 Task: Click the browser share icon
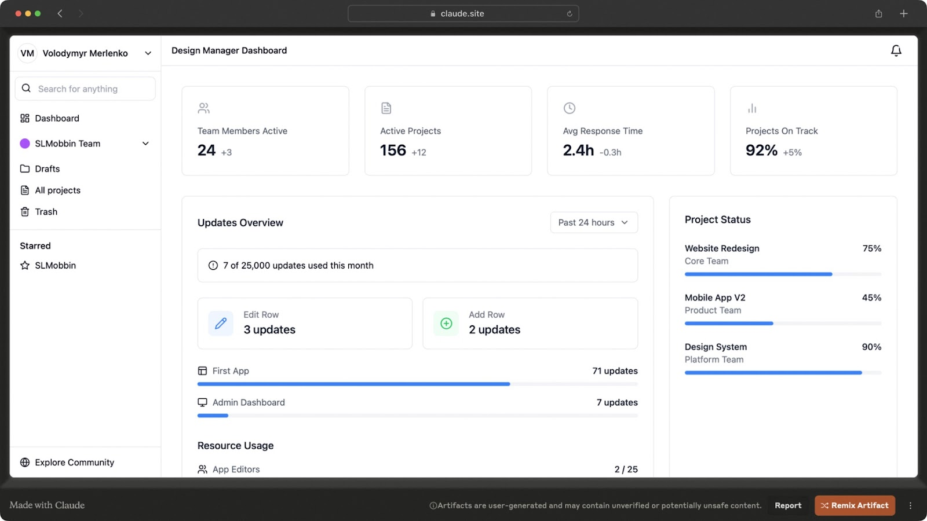pyautogui.click(x=878, y=14)
